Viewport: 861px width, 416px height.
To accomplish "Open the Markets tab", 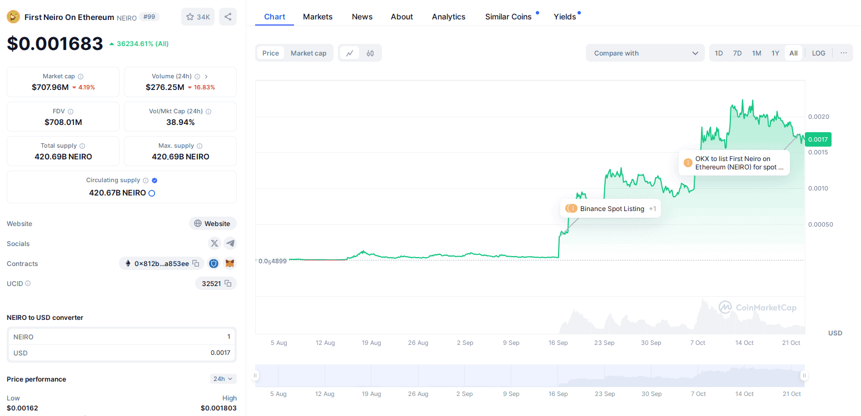I will 318,17.
